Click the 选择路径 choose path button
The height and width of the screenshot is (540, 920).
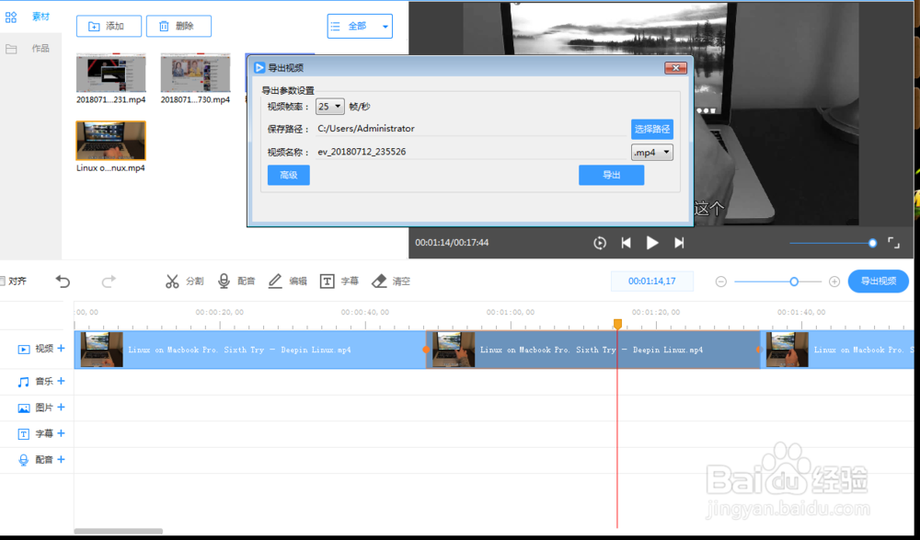tap(652, 129)
